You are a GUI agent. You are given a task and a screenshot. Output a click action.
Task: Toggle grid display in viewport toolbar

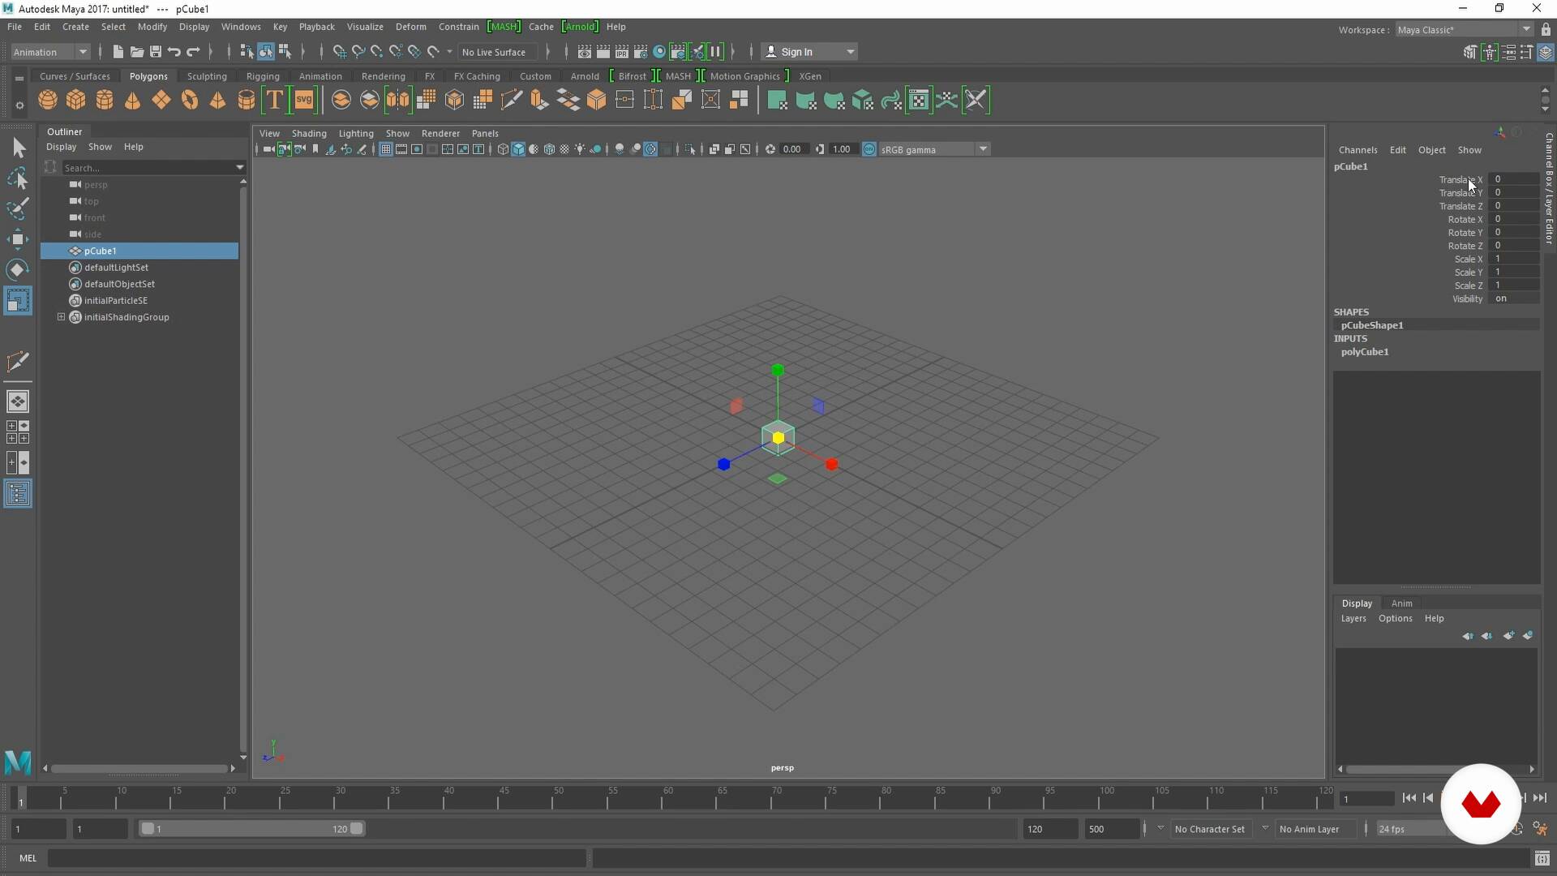(386, 149)
